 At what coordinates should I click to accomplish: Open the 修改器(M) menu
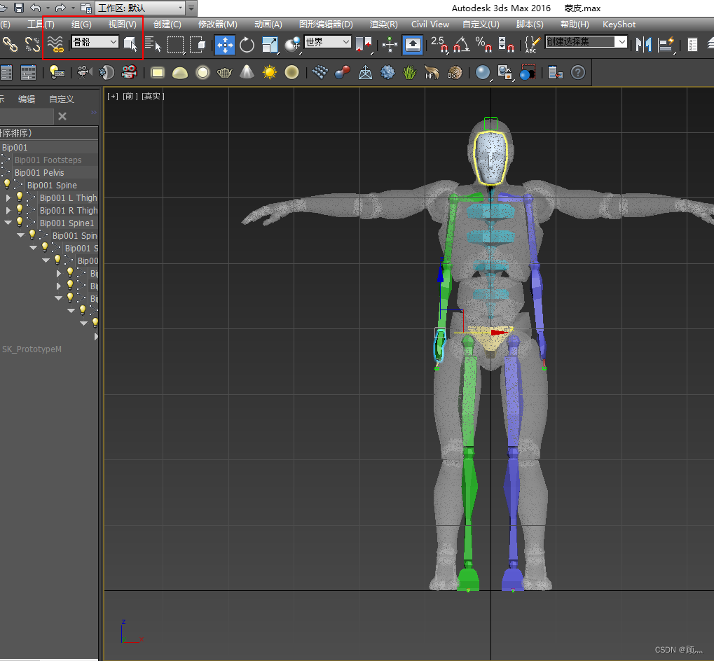pyautogui.click(x=217, y=25)
